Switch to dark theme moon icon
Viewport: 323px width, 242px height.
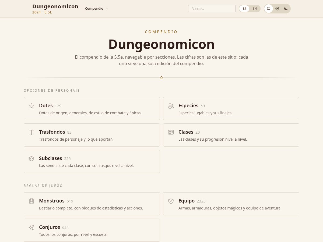point(286,9)
